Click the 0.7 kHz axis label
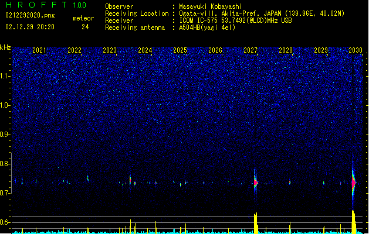 tap(5, 193)
